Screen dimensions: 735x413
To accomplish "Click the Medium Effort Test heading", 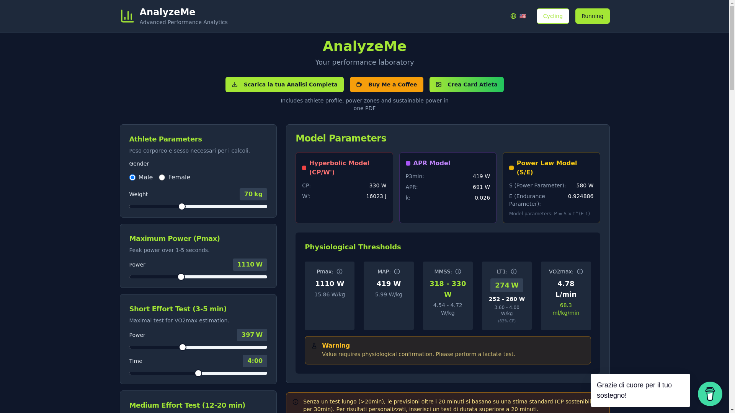I will 187,405.
